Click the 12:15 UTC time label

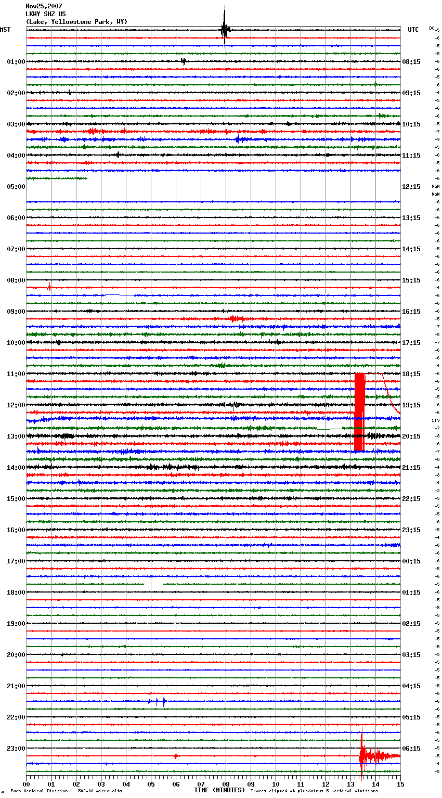(411, 187)
